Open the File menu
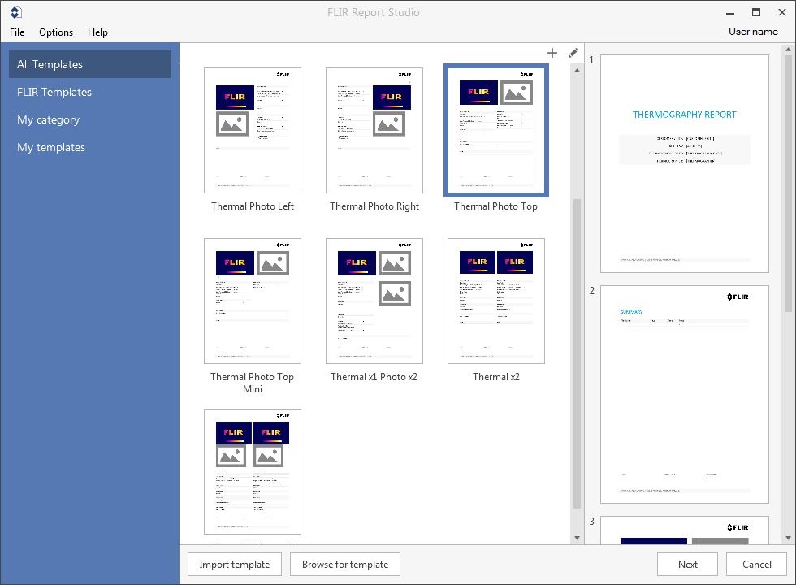 coord(17,32)
